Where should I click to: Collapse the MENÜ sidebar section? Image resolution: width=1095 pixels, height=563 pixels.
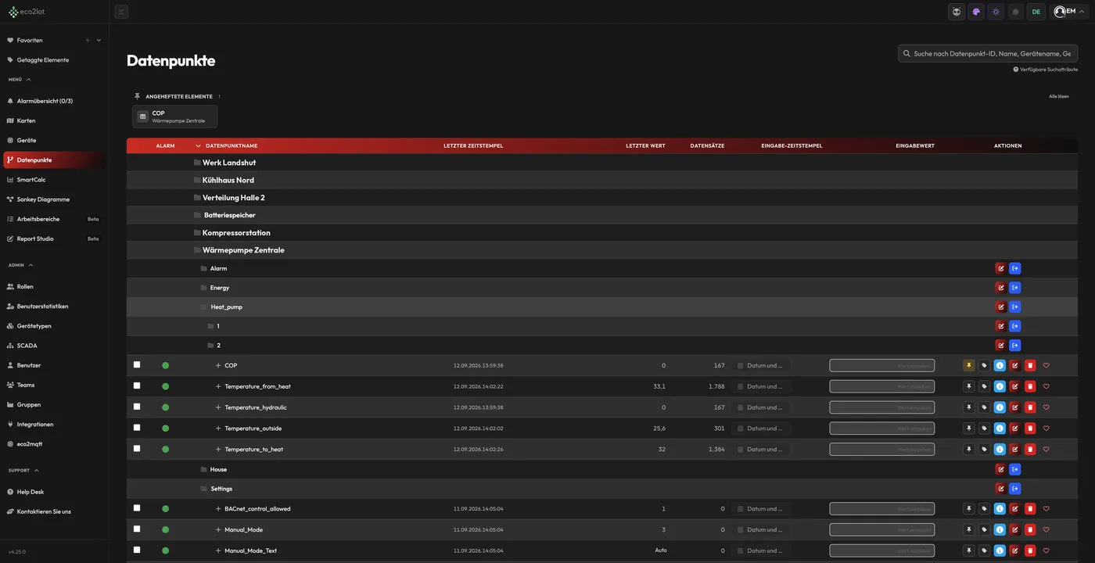[20, 80]
